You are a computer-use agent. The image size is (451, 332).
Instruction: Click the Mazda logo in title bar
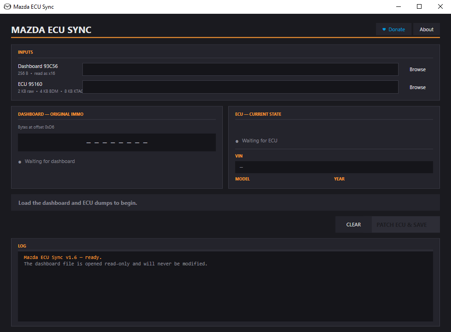[7, 6]
